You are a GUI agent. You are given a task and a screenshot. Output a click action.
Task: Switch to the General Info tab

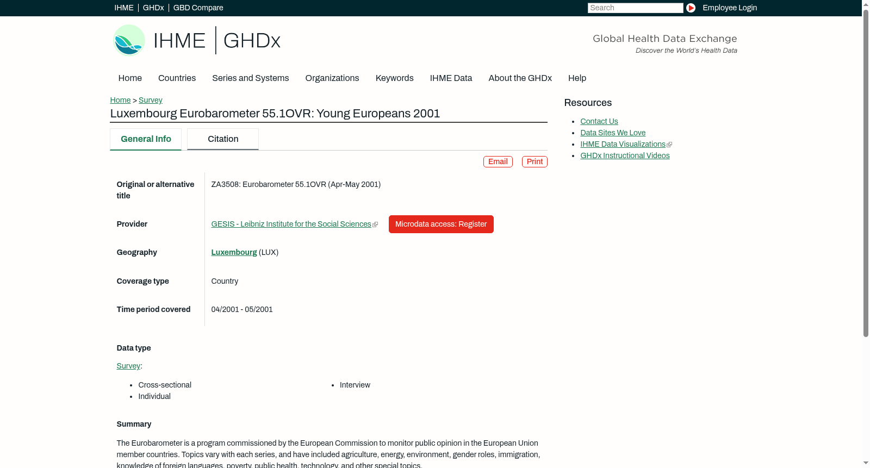tap(146, 139)
